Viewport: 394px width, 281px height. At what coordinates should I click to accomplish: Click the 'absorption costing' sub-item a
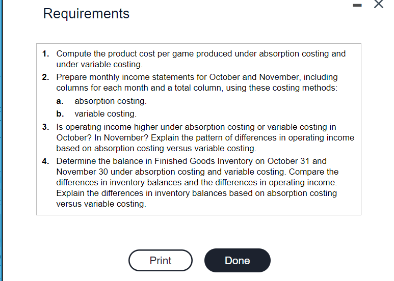pos(111,101)
